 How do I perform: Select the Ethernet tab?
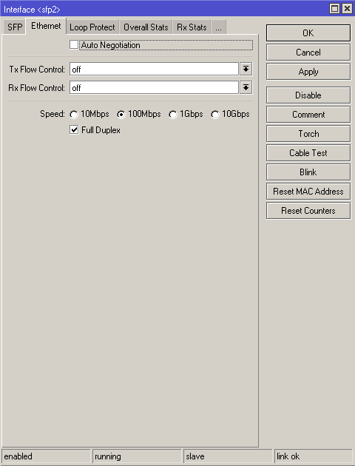pos(46,26)
